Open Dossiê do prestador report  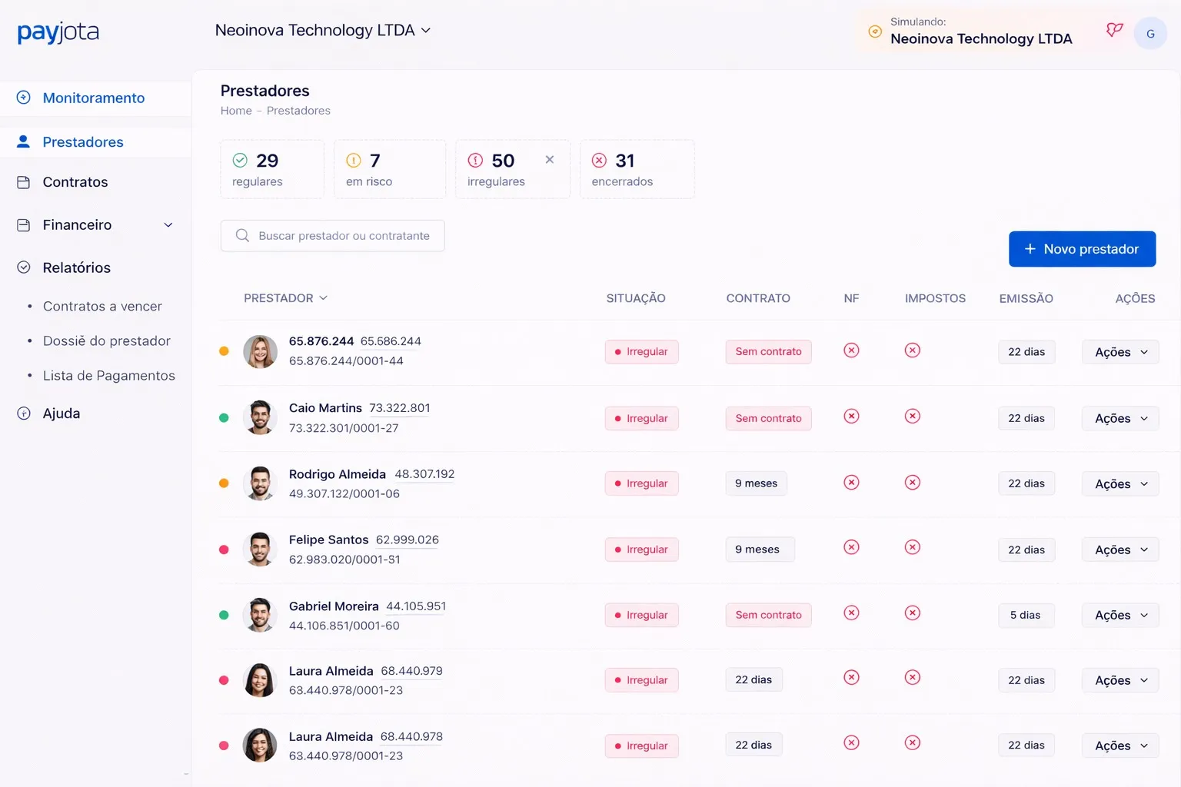click(x=107, y=340)
